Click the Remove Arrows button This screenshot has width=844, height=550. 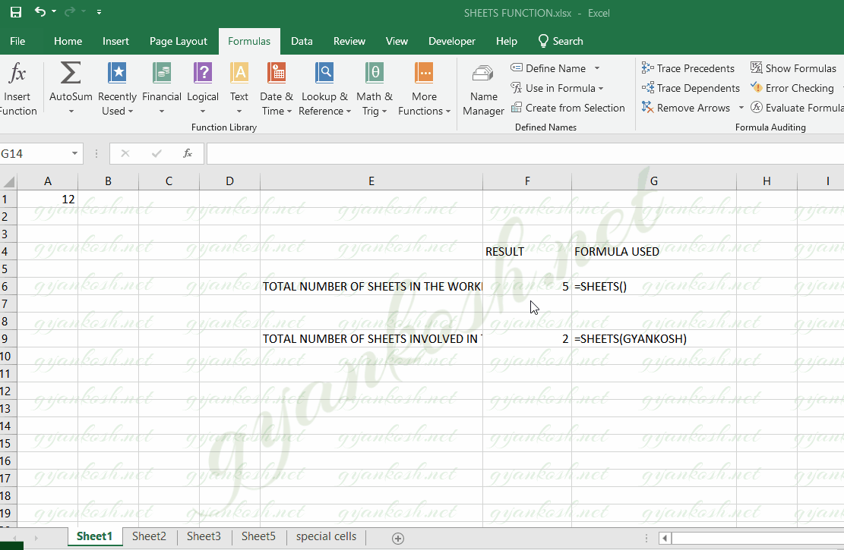pyautogui.click(x=686, y=108)
